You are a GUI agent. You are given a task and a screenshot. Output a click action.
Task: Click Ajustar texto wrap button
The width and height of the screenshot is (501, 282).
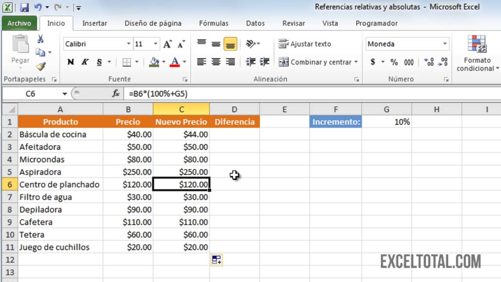coord(305,44)
